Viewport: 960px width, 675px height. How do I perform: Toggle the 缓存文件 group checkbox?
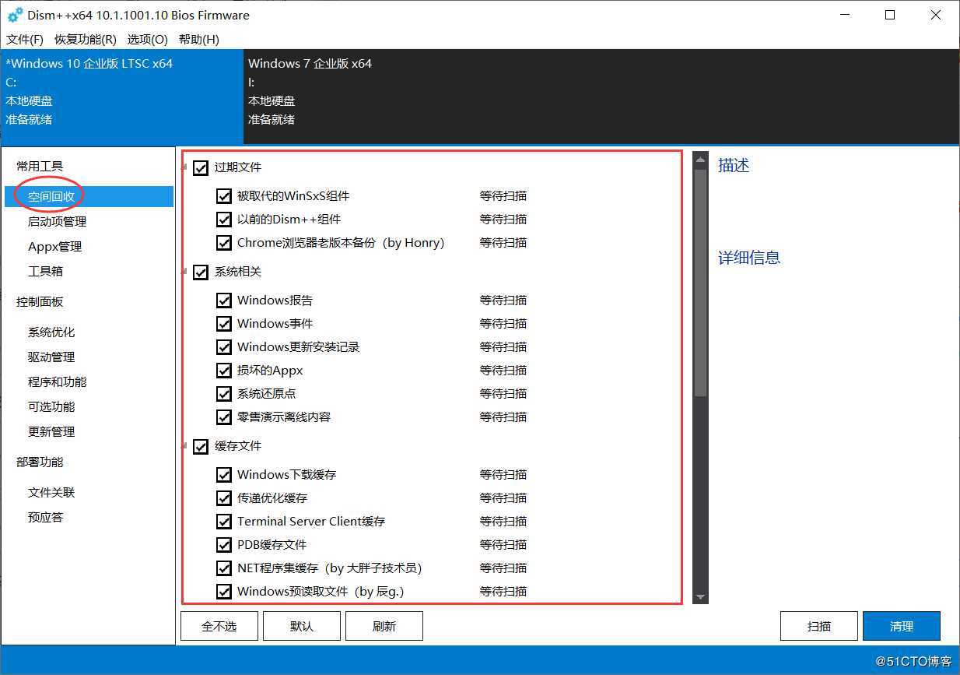[201, 446]
